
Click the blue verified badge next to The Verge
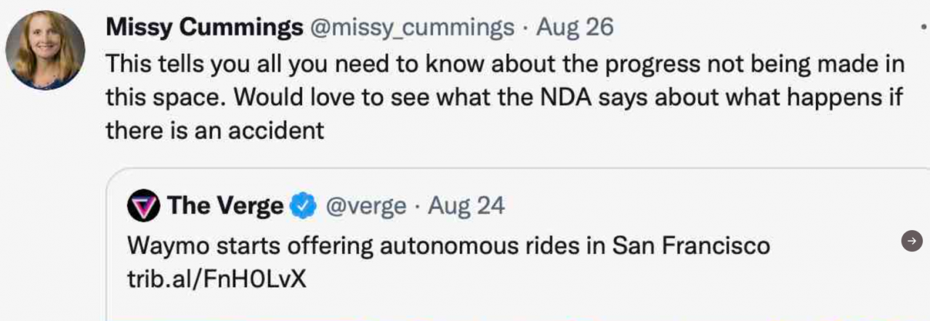coord(304,207)
